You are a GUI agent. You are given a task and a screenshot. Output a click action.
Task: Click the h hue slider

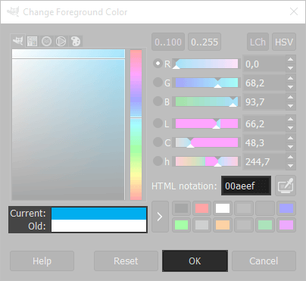click(207, 161)
